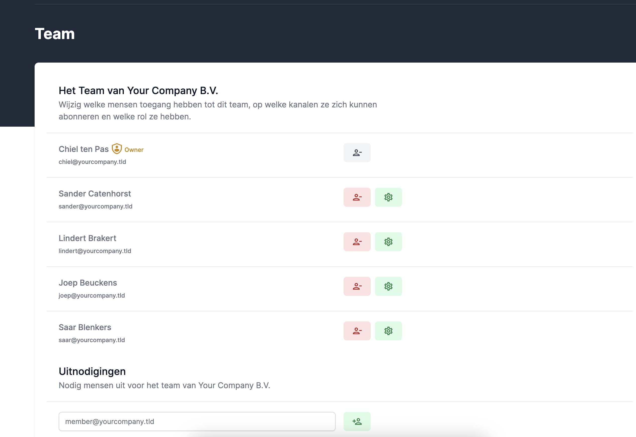Click the Team page title
Image resolution: width=636 pixels, height=437 pixels.
(54, 34)
